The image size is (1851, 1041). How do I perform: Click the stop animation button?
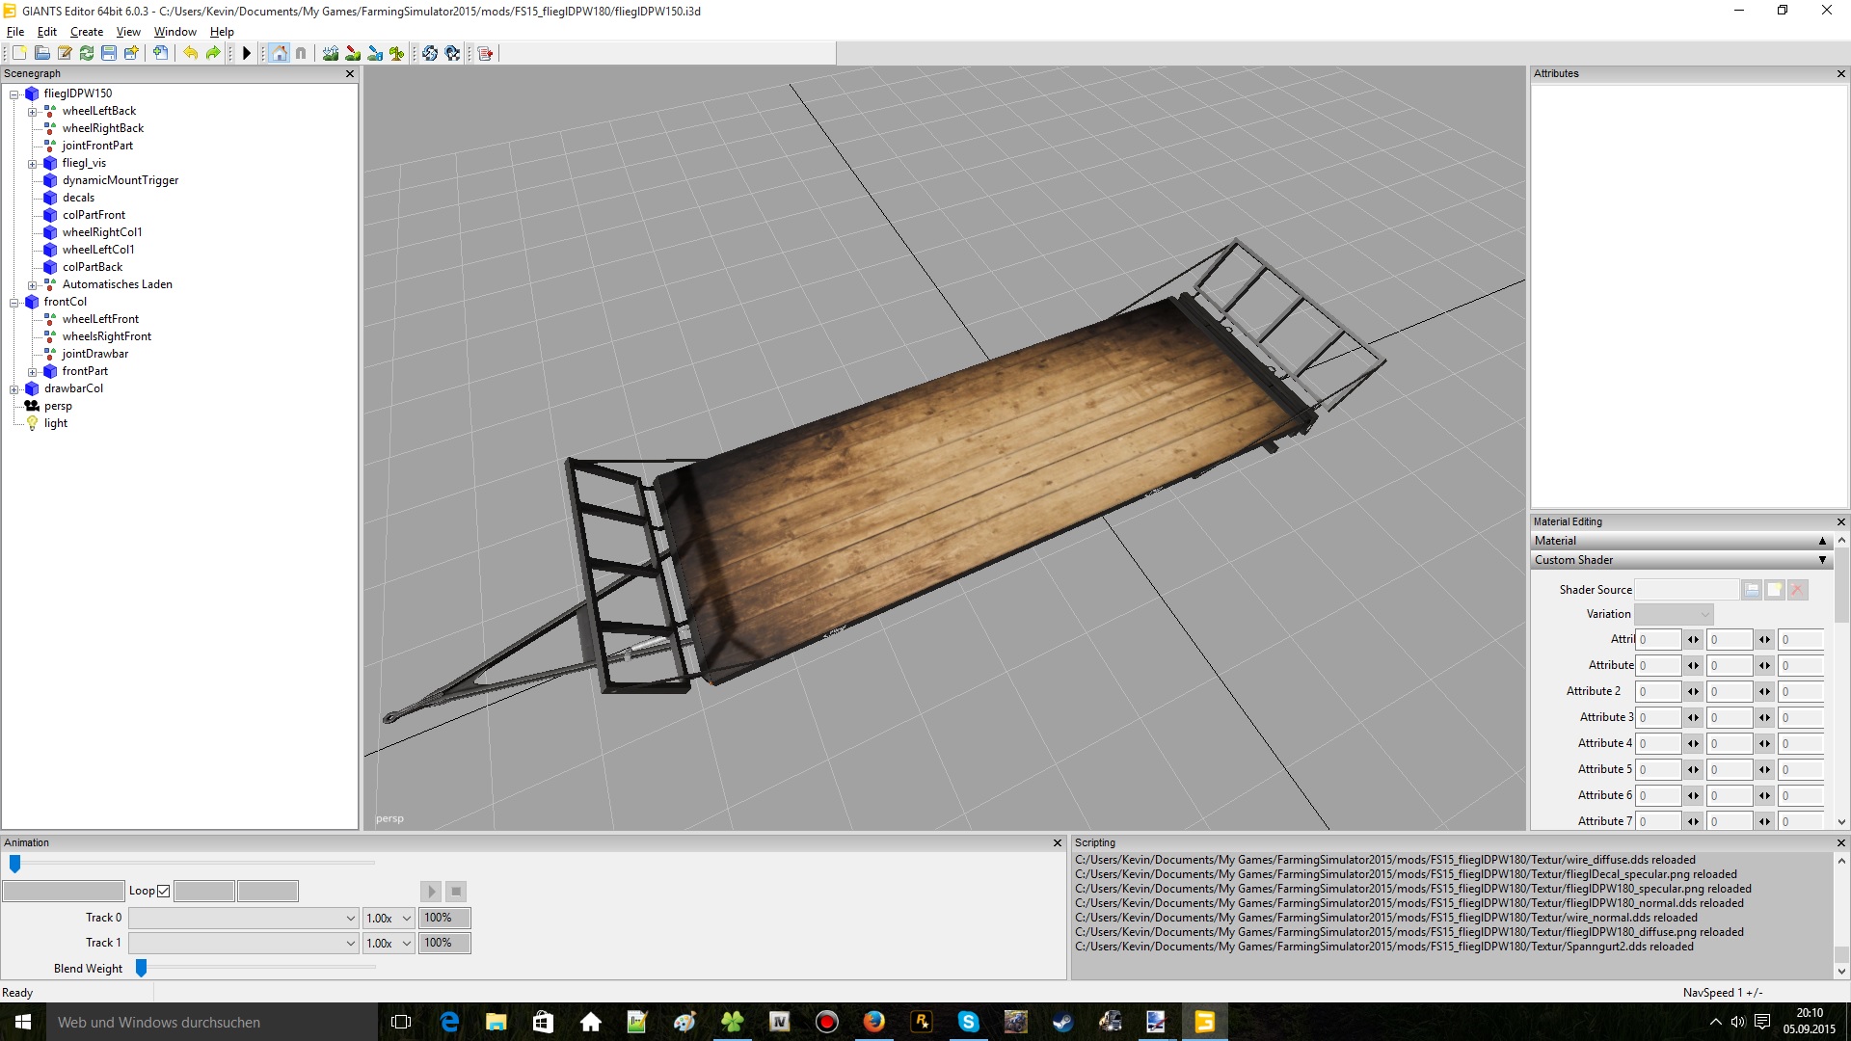455,890
